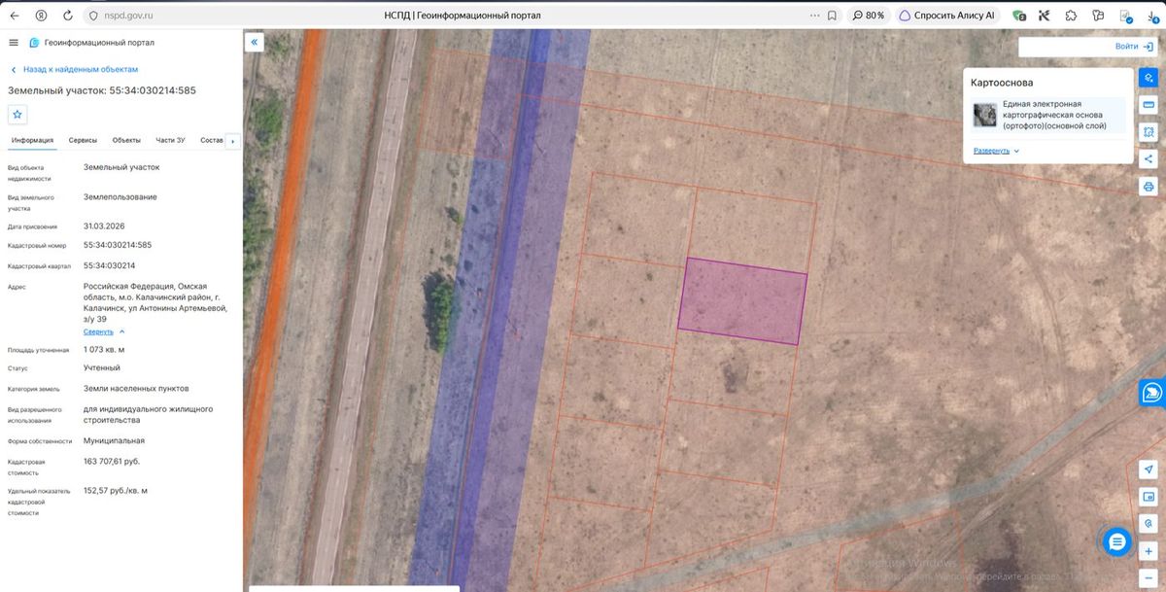Open browser downloads
This screenshot has height=592, width=1166.
(1152, 16)
